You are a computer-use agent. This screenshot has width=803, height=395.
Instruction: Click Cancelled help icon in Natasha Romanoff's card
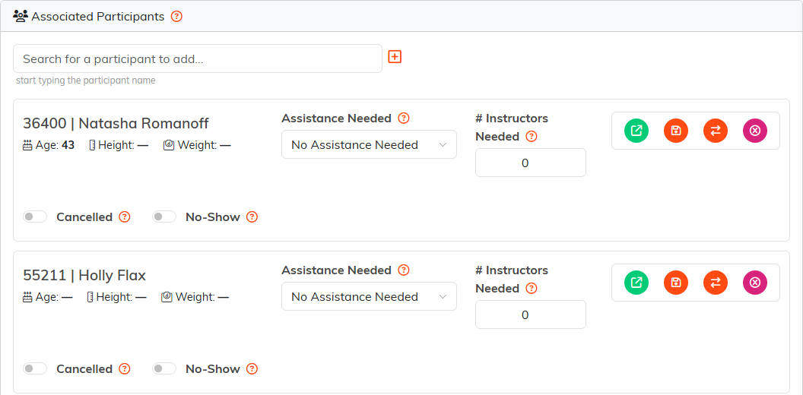(125, 217)
